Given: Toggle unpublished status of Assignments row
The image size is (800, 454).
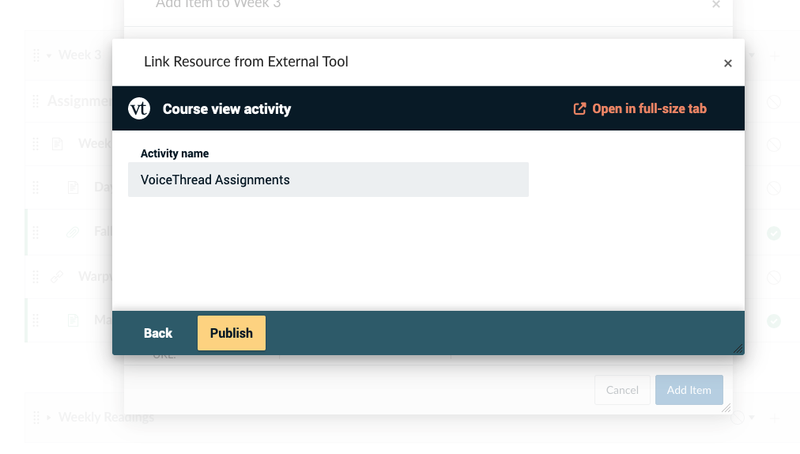Looking at the screenshot, I should [773, 101].
